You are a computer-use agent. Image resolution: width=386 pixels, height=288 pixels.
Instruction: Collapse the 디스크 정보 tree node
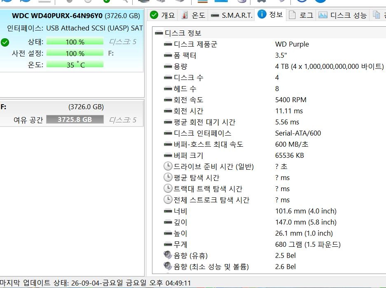point(159,33)
